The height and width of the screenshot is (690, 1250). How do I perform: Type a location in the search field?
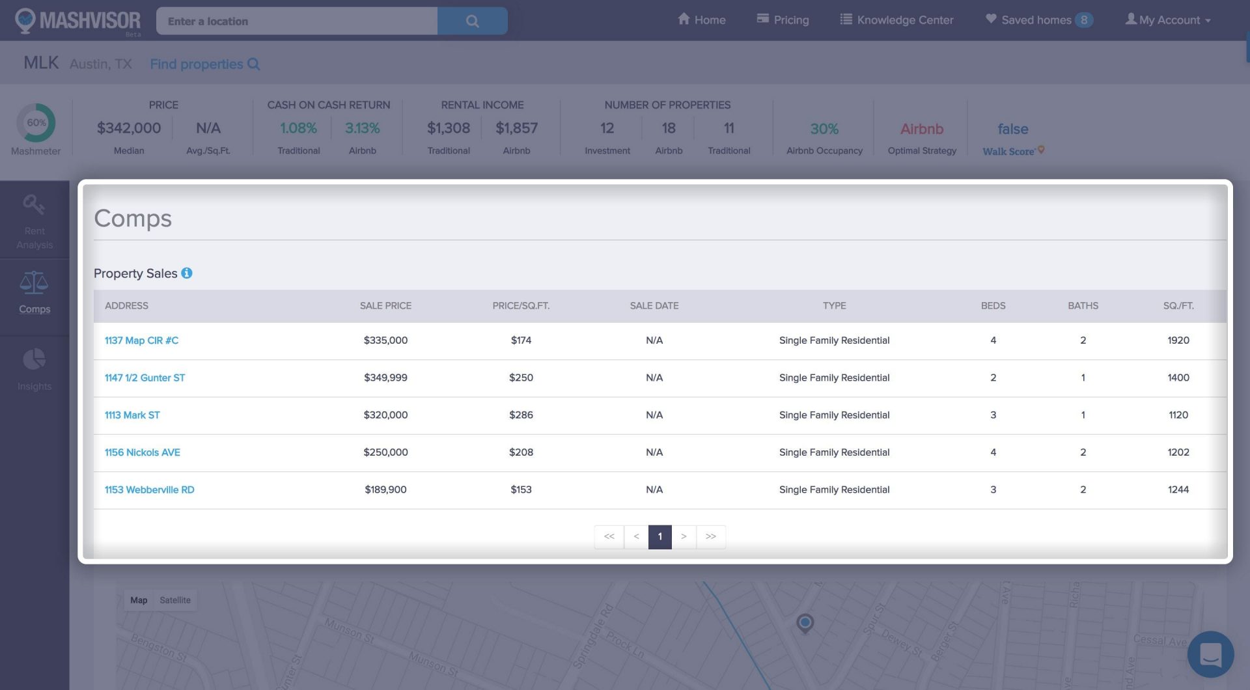[296, 20]
